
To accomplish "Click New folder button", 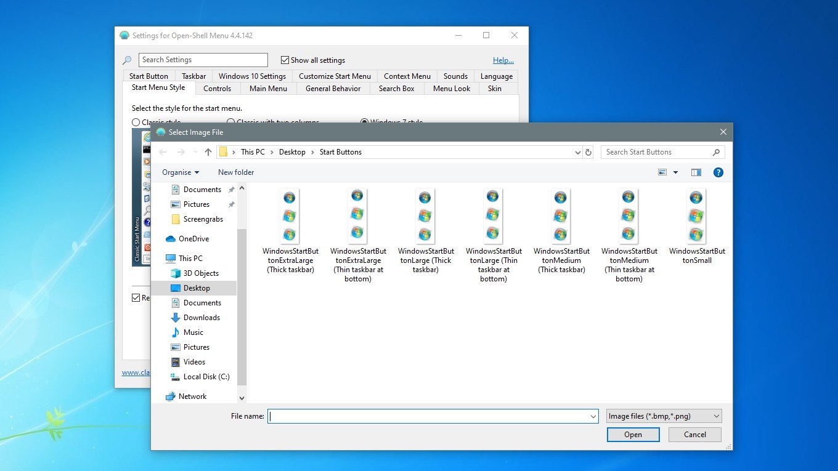I will pyautogui.click(x=236, y=172).
